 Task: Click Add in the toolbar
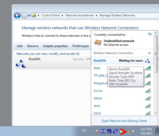[x=20, y=46]
